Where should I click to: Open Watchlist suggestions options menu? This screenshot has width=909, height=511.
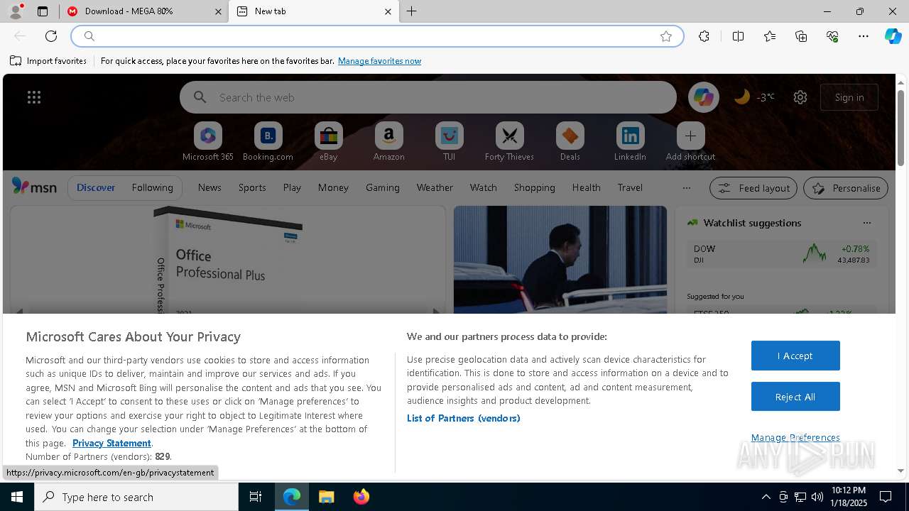[867, 223]
